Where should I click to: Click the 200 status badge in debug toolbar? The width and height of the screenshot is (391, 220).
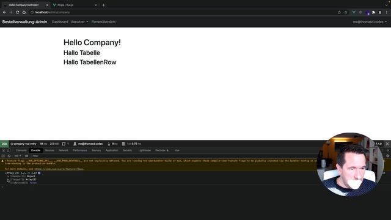coord(4,144)
